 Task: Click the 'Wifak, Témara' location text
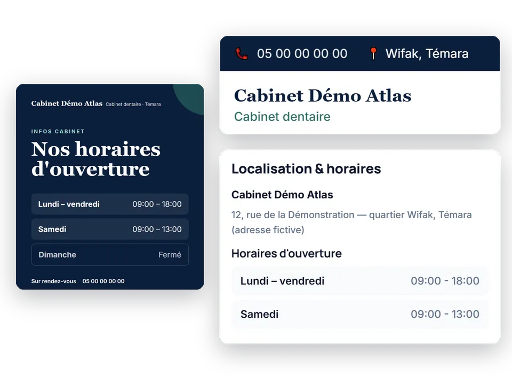coord(427,53)
